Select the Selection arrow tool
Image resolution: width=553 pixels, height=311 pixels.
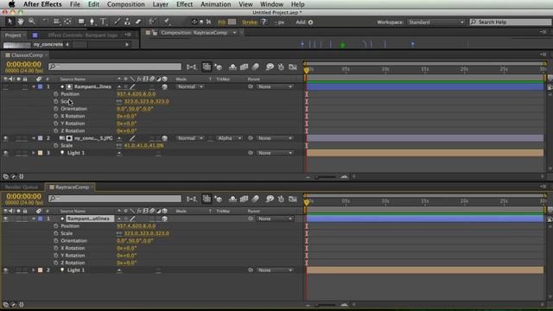[10, 22]
